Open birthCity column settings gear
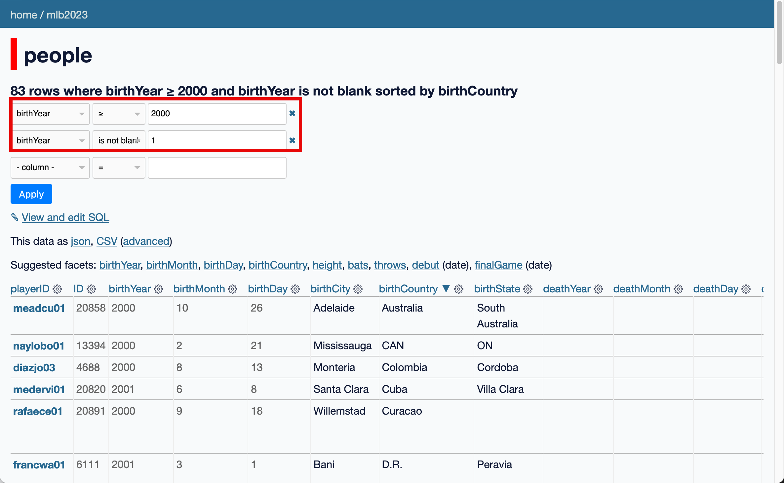 [x=358, y=289]
